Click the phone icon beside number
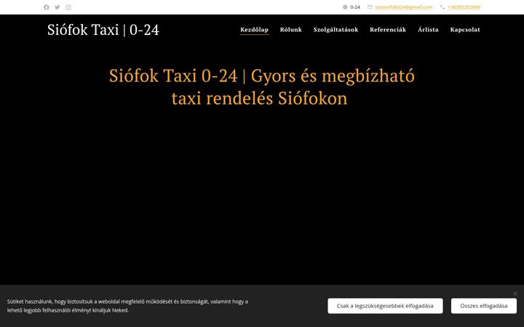Screen dimensions: 524x327 [442, 7]
